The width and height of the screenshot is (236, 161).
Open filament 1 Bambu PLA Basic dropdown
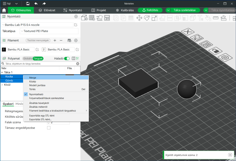click(20, 49)
